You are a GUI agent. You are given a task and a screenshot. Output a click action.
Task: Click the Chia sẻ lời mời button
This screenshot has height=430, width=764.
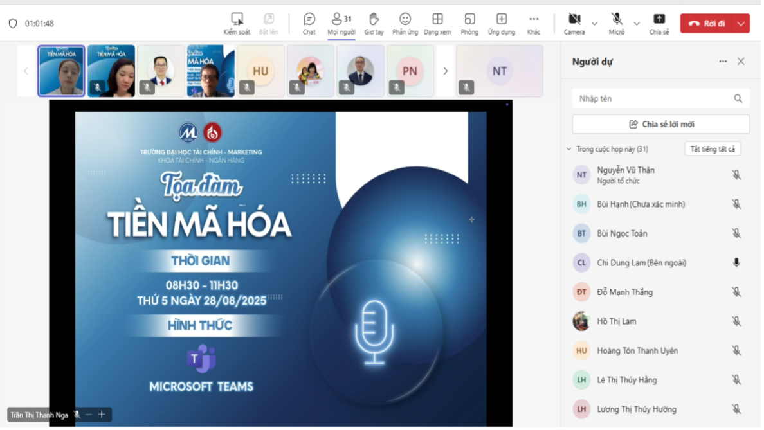coord(660,124)
